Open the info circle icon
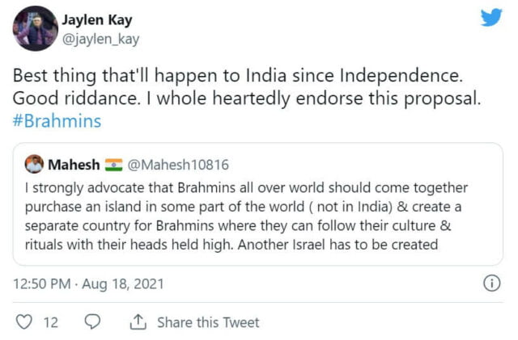The width and height of the screenshot is (518, 340). (490, 283)
